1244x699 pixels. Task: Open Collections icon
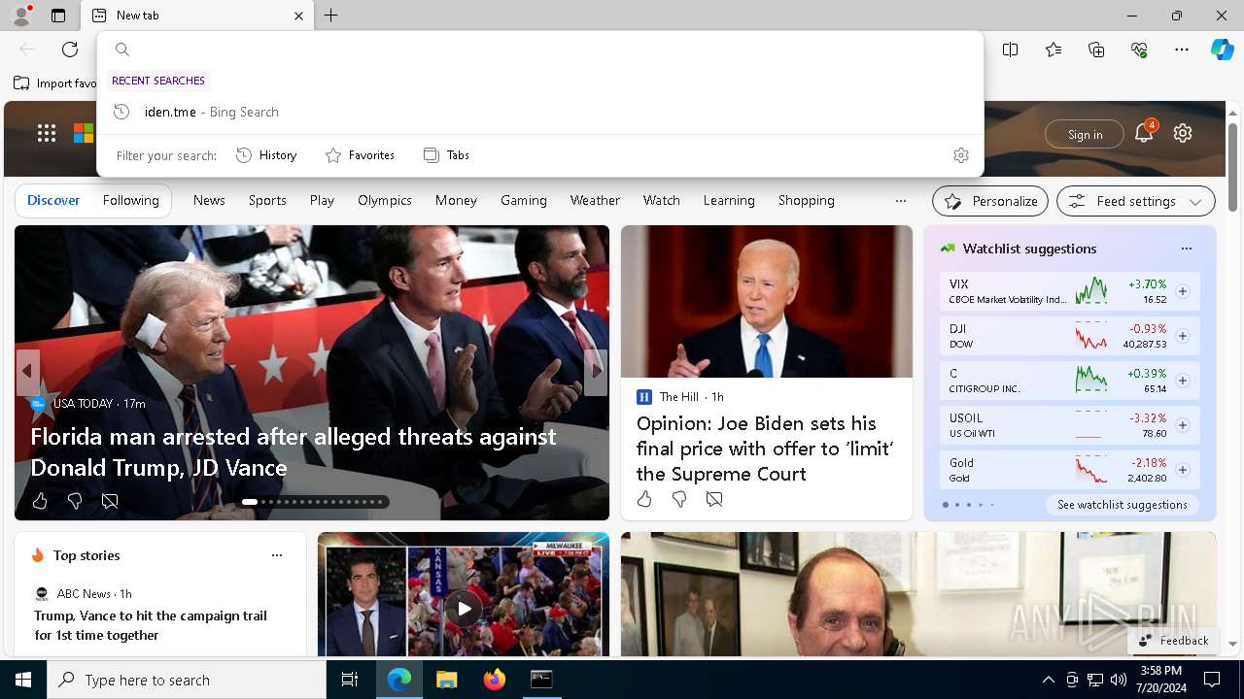(1096, 50)
